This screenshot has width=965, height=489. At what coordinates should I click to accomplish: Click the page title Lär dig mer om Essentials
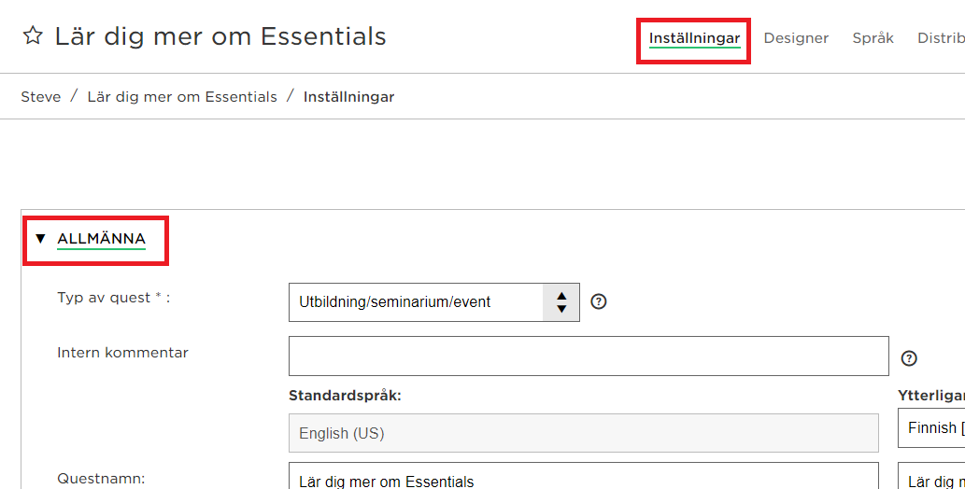220,36
